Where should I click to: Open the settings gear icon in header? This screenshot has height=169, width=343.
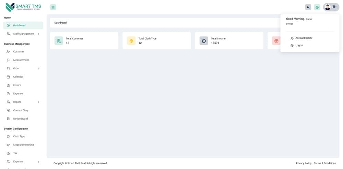(317, 7)
